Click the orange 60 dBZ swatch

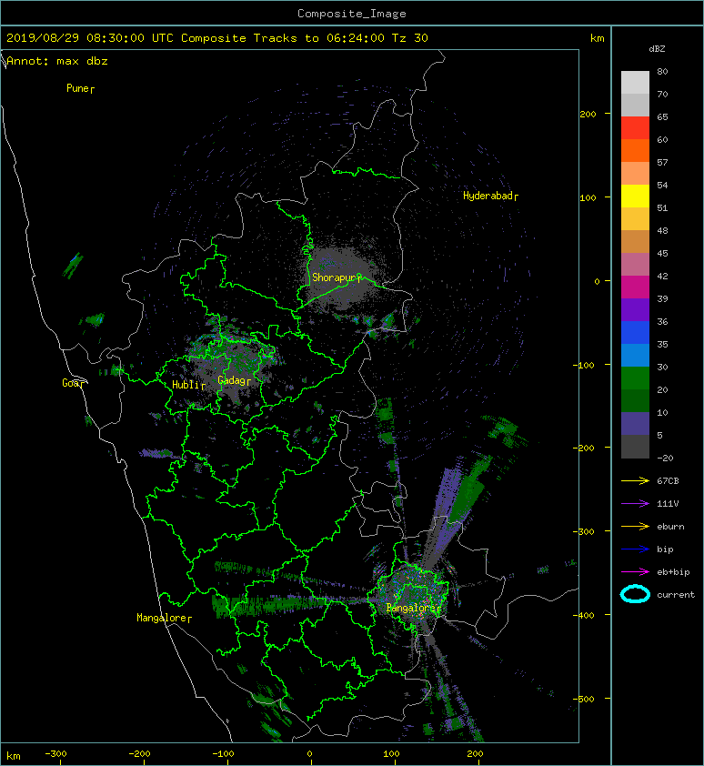tap(635, 150)
